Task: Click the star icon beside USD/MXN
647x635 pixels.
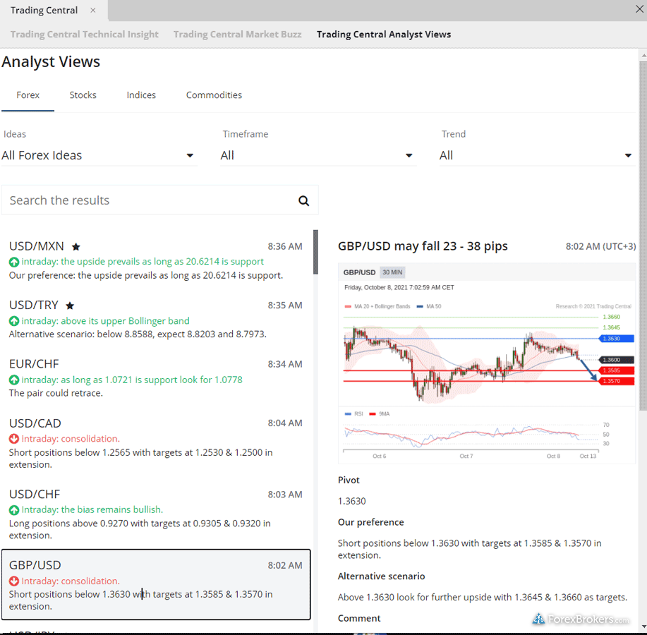Action: coord(76,247)
